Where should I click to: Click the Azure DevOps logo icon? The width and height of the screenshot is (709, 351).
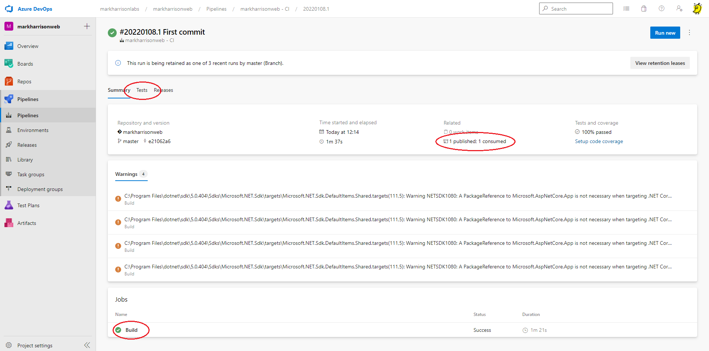point(9,9)
